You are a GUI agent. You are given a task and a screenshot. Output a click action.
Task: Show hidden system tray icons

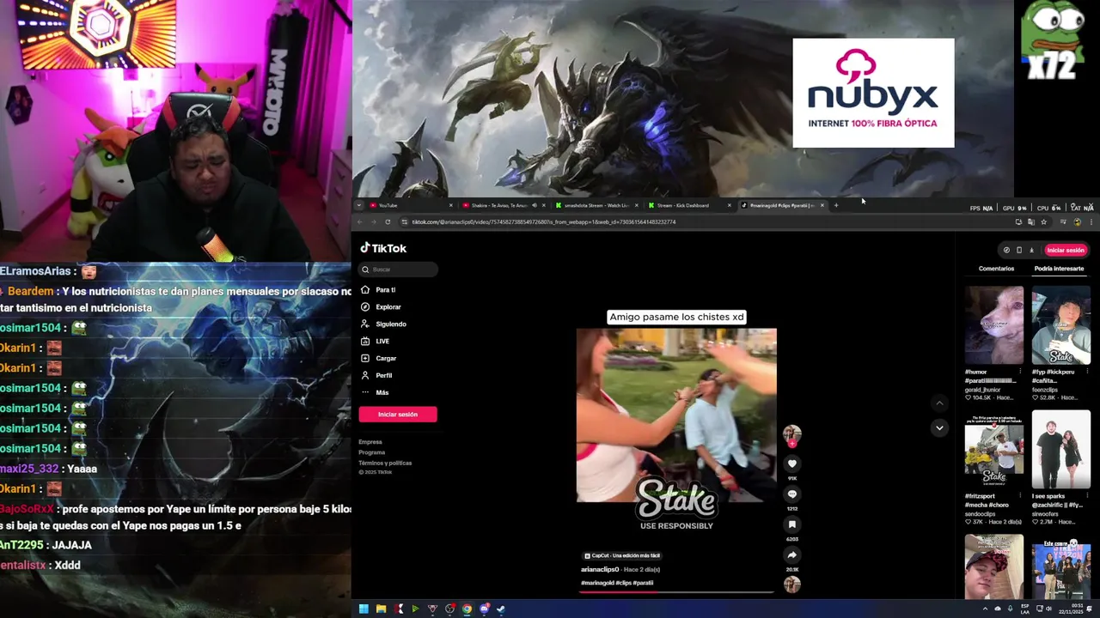click(x=985, y=609)
